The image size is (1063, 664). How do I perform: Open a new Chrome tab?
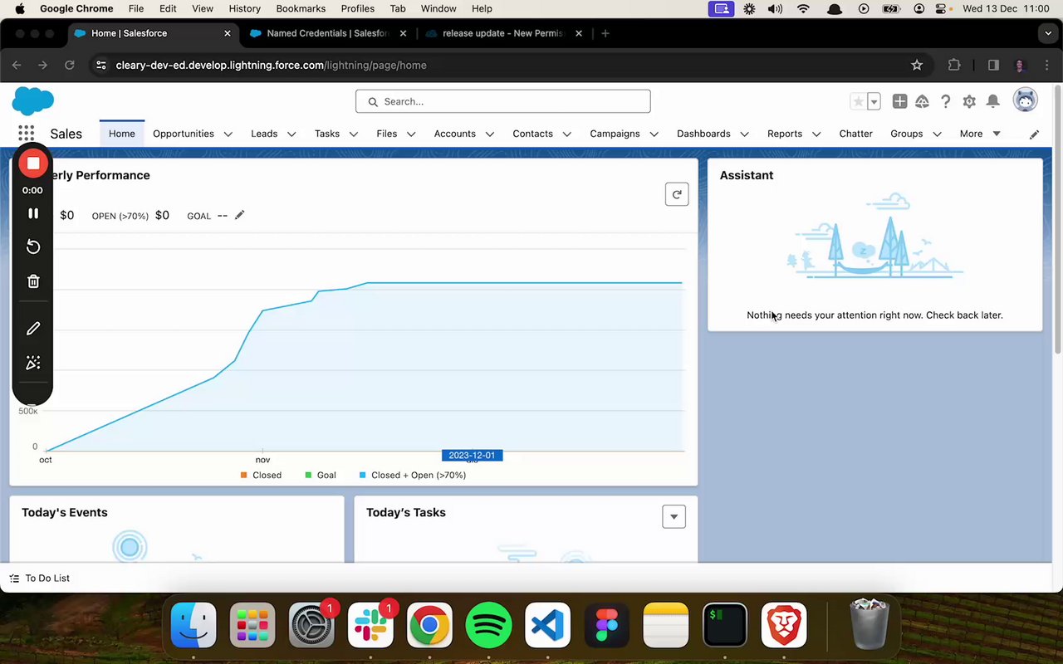tap(605, 33)
